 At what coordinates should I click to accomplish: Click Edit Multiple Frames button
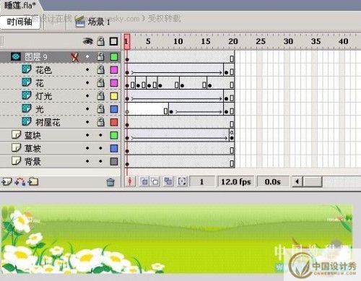pyautogui.click(x=168, y=181)
